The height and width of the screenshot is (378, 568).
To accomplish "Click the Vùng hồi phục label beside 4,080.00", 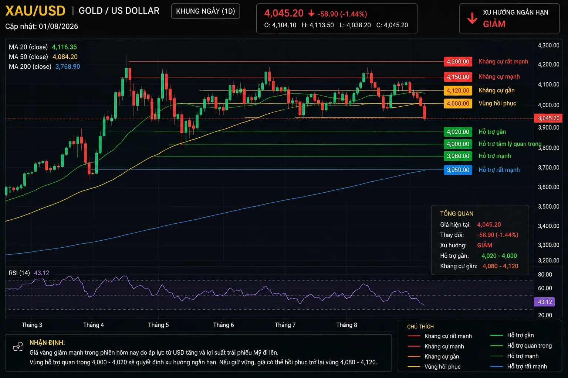I will tap(497, 104).
